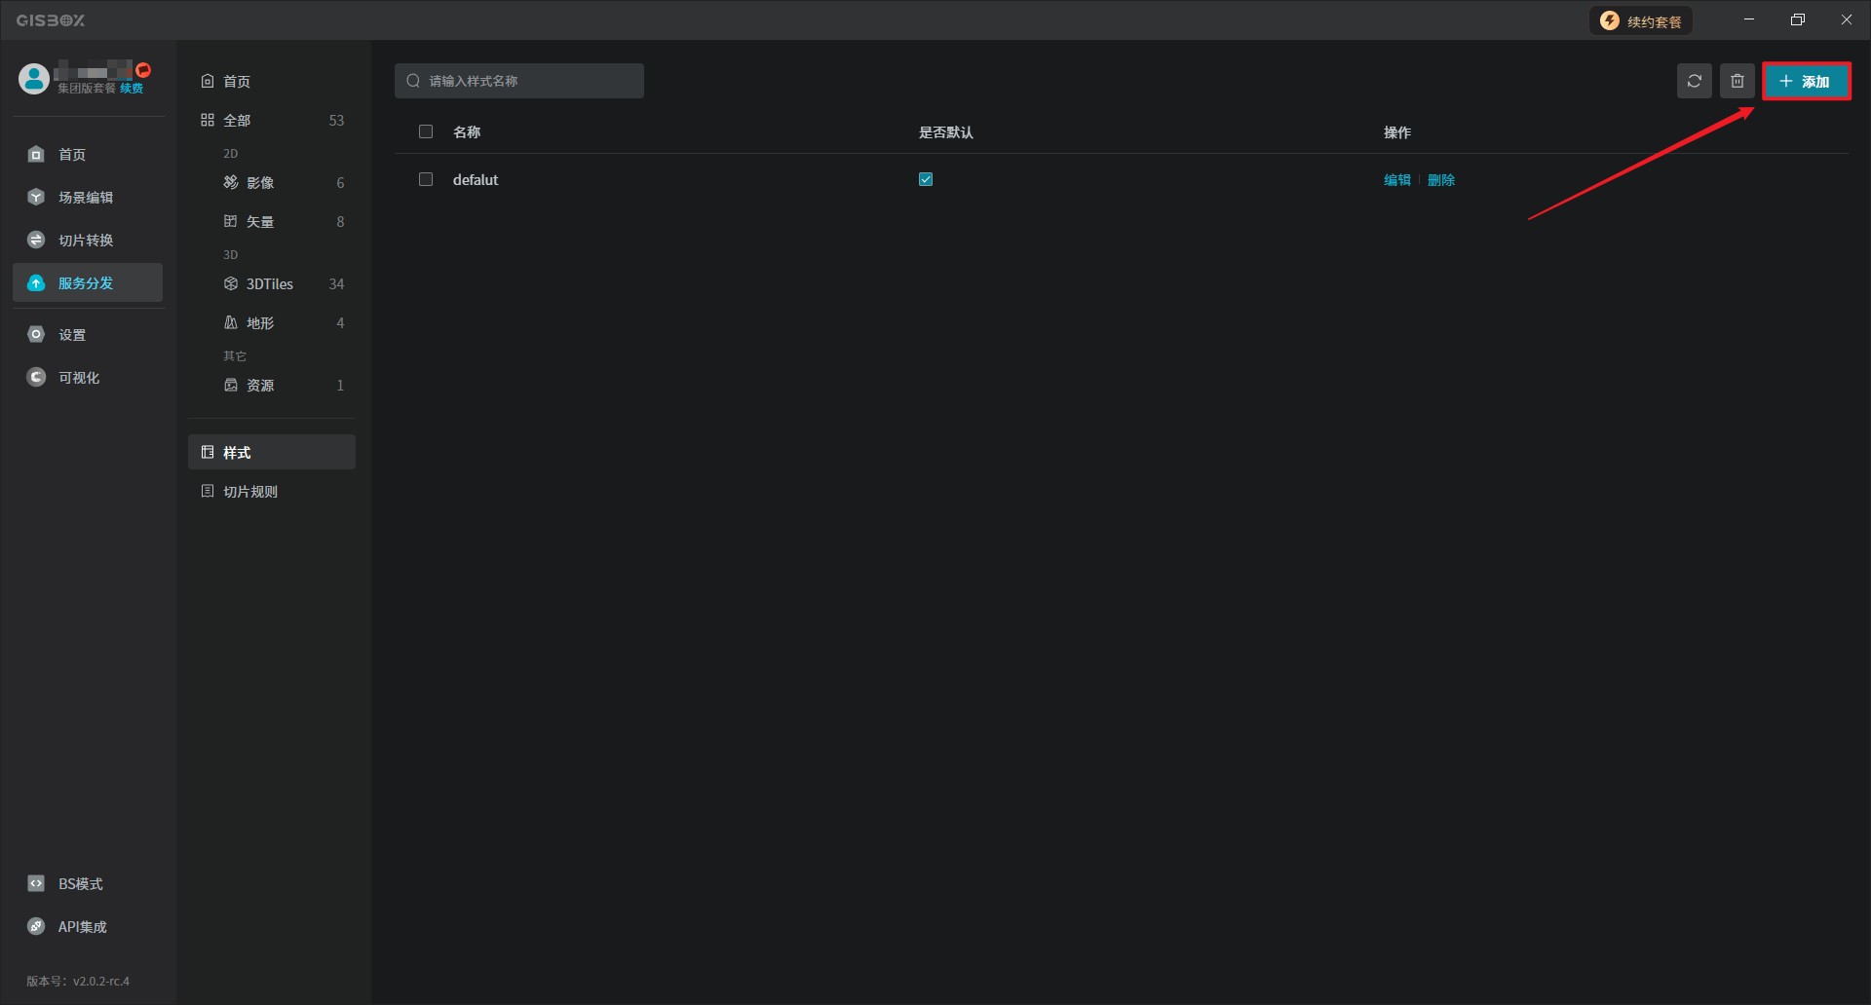
Task: Open 场景编辑 scene editor in sidebar
Action: 86,198
